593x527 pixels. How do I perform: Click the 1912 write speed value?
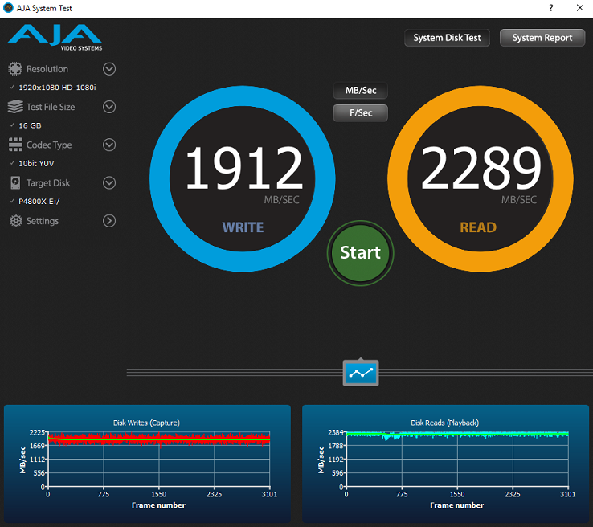244,167
